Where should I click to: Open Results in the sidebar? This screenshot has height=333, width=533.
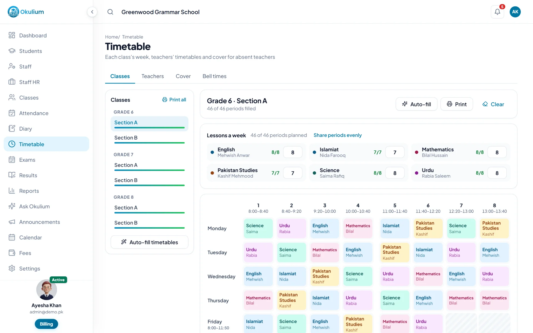point(46,175)
